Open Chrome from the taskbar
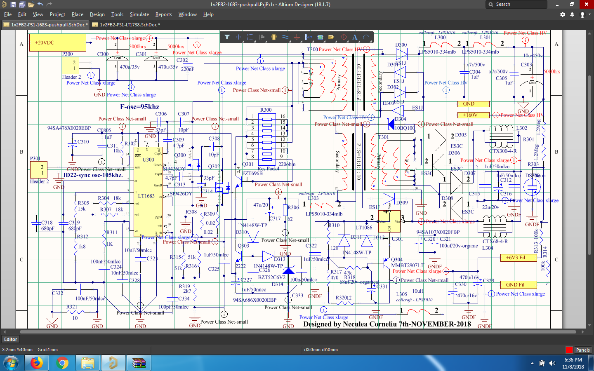This screenshot has height=371, width=594. pyautogui.click(x=63, y=363)
